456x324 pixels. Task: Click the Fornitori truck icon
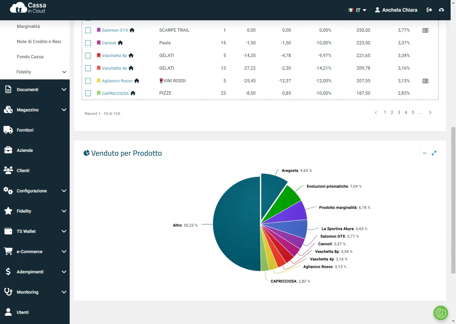tap(8, 130)
